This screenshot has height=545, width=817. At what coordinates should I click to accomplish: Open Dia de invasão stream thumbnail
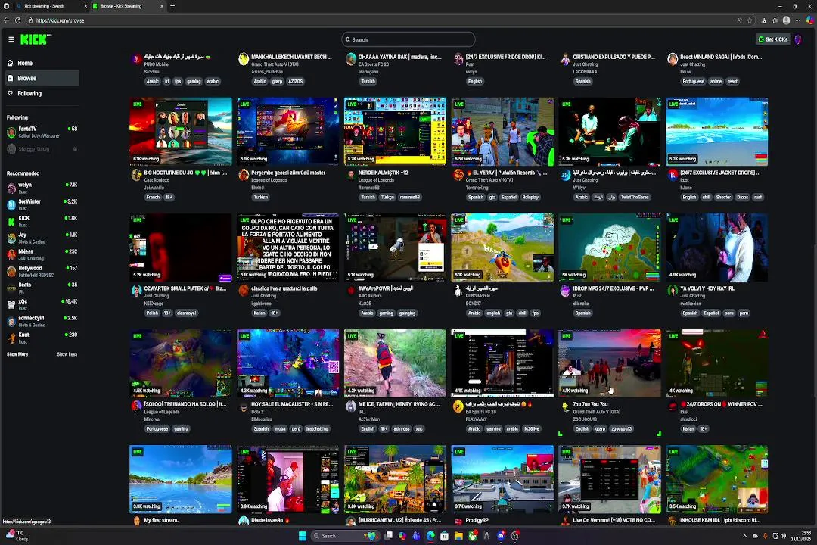click(x=288, y=478)
